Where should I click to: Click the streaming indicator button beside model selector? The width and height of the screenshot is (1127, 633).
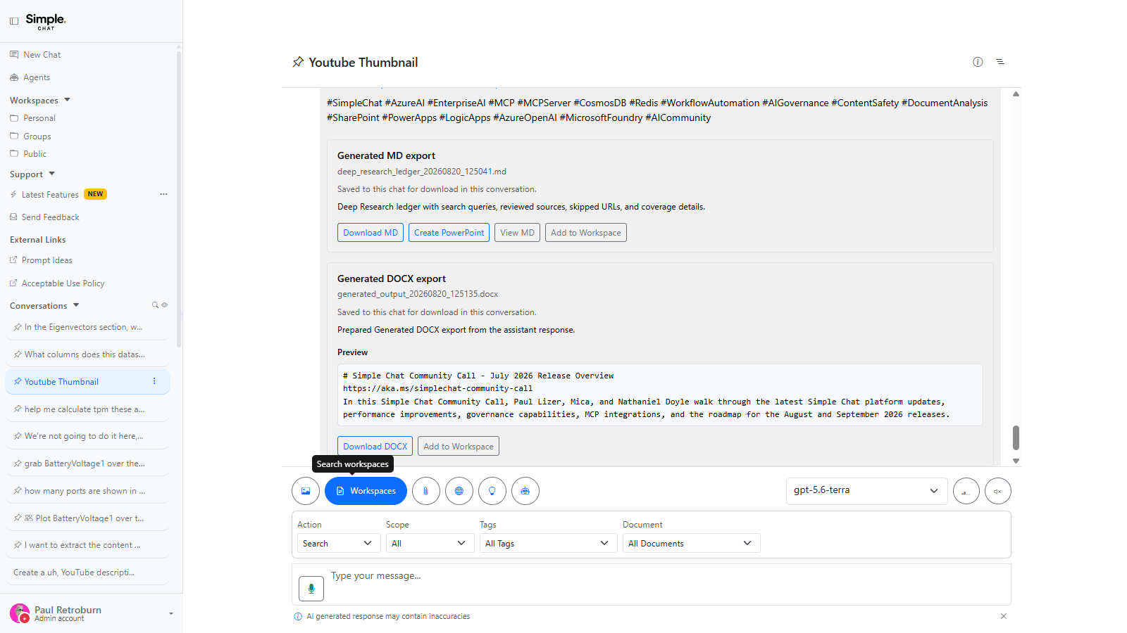[x=966, y=491]
